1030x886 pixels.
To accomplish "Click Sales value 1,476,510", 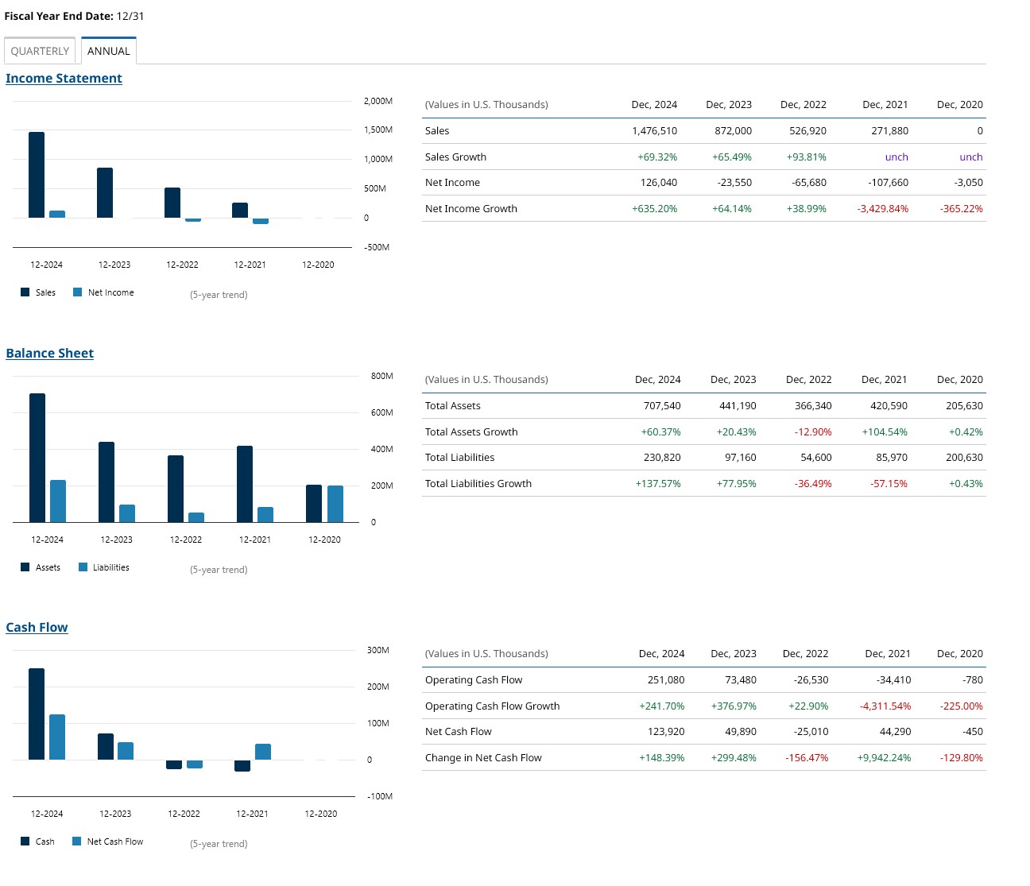I will click(655, 131).
